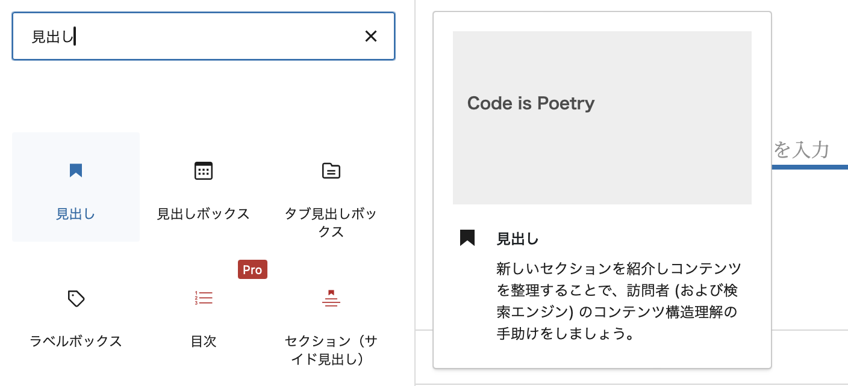This screenshot has height=386, width=848.
Task: Pick the ラベルボックス tag icon
Action: coord(76,298)
